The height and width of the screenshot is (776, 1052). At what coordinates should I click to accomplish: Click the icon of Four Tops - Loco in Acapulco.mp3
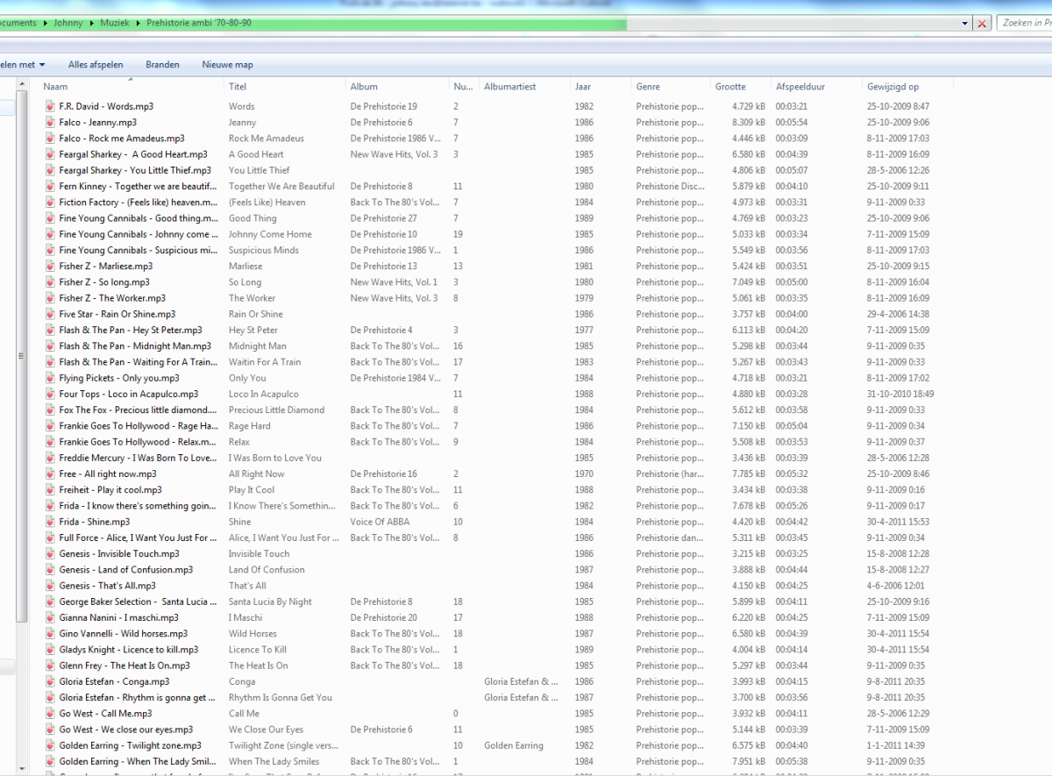51,394
